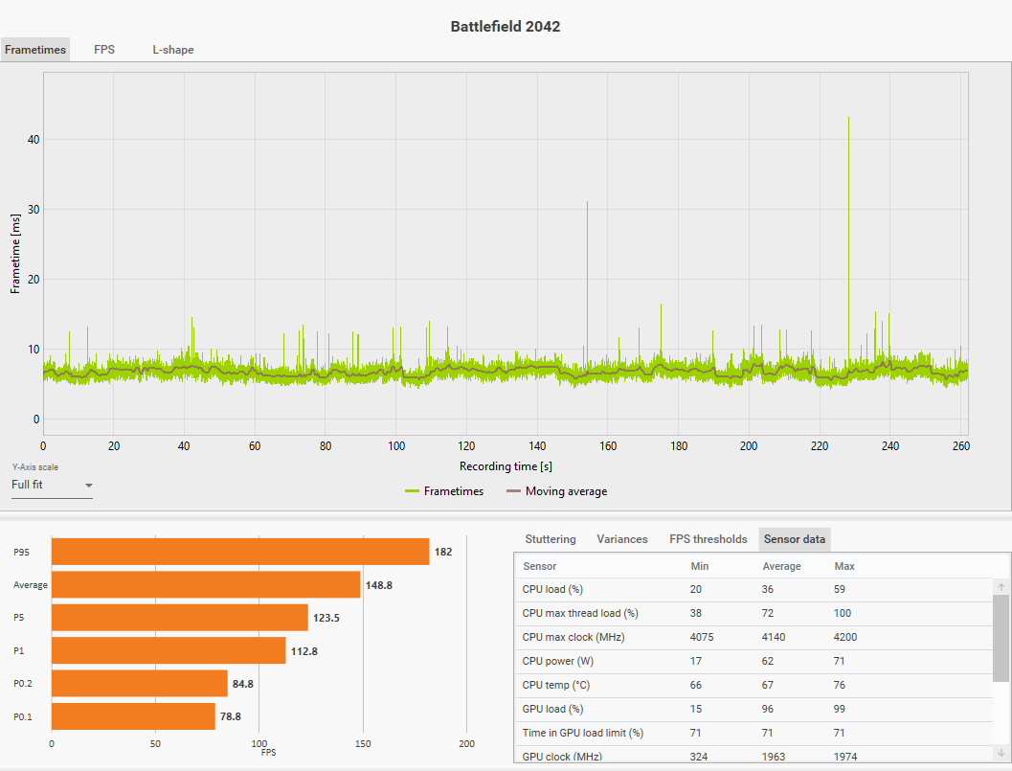Click the 78.8 value label next to P0.1

pos(231,716)
